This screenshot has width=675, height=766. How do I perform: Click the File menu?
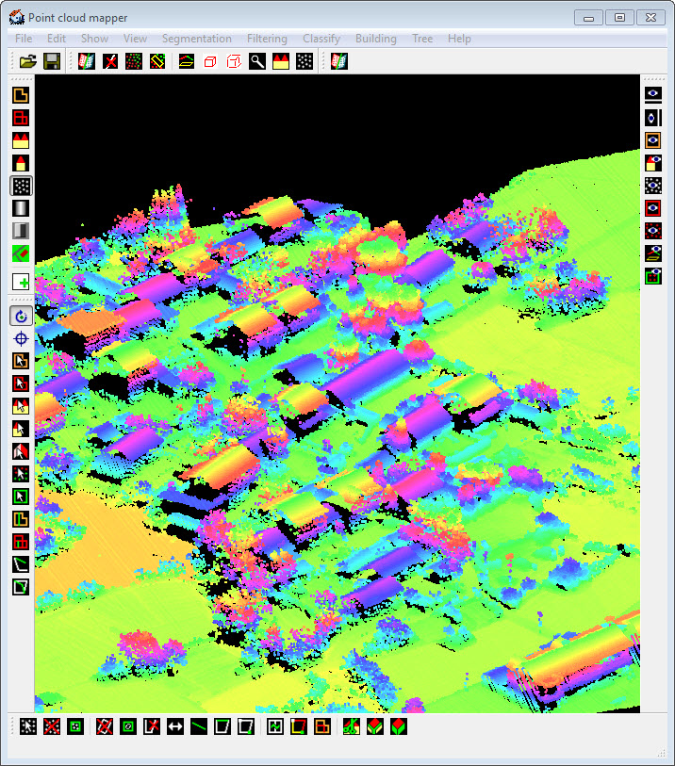pos(24,39)
